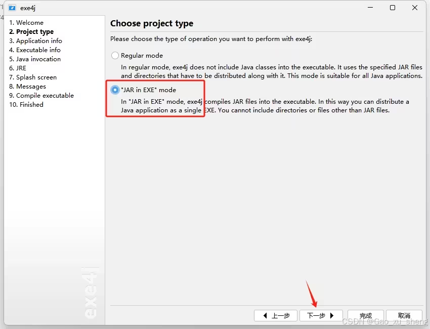Go to the Compile executable step

pyautogui.click(x=41, y=95)
